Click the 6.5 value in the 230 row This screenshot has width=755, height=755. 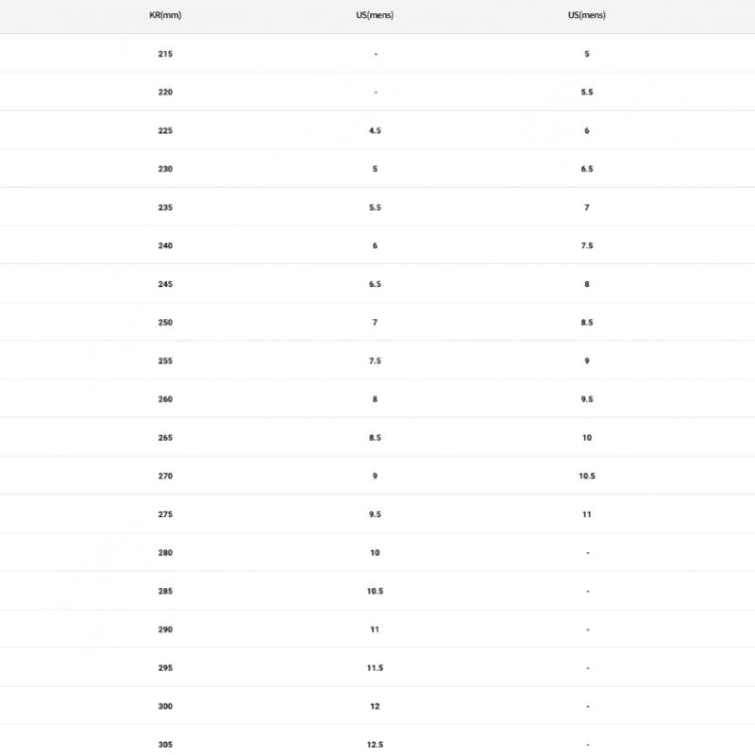(587, 169)
